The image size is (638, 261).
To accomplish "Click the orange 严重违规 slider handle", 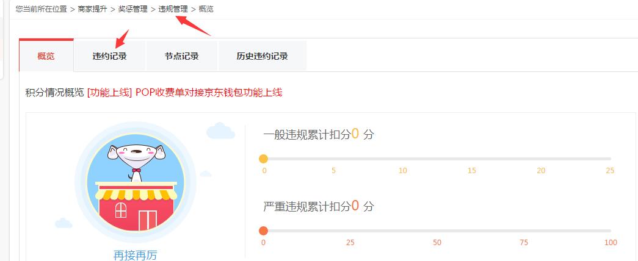I will [263, 231].
